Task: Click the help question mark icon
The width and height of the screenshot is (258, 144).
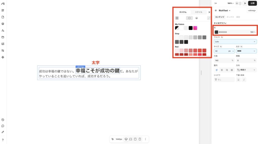Action: point(3,140)
